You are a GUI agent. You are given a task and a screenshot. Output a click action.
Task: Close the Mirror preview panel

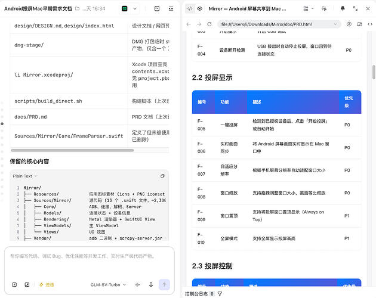[x=368, y=8]
